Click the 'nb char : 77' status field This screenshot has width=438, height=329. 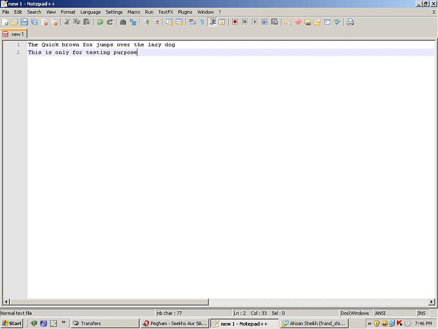pos(194,313)
